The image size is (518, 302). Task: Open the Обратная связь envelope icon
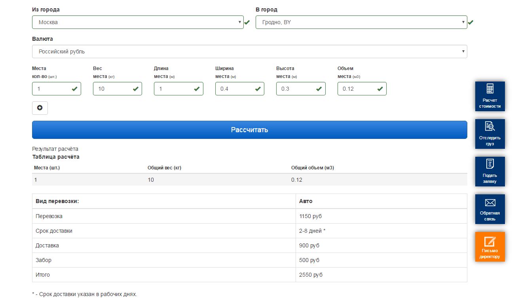coord(490,203)
